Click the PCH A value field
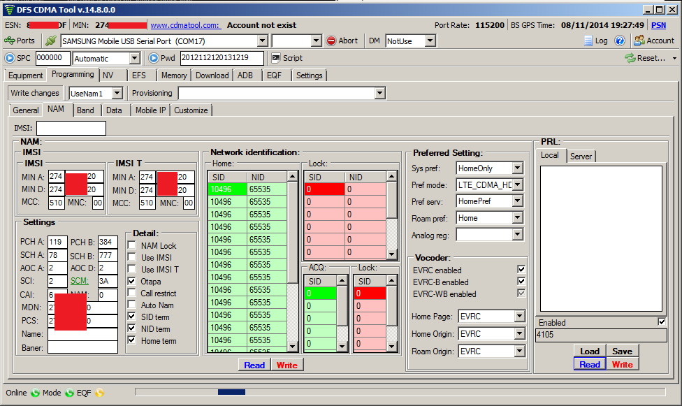This screenshot has width=682, height=406. pos(57,242)
